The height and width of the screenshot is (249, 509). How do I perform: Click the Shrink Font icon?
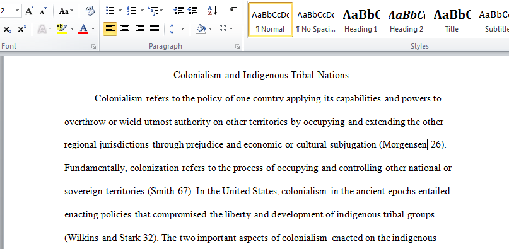click(43, 11)
